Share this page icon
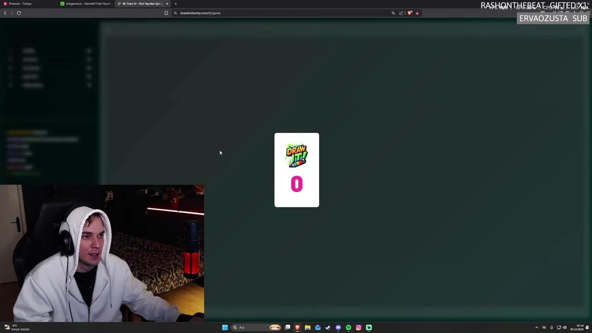Image resolution: width=592 pixels, height=333 pixels. click(x=401, y=13)
